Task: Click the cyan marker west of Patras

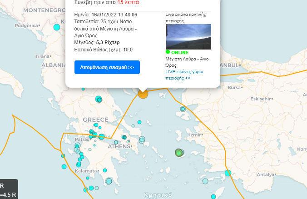Action: click(77, 146)
